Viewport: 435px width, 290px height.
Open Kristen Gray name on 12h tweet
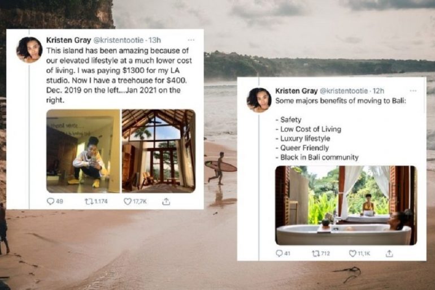point(296,91)
